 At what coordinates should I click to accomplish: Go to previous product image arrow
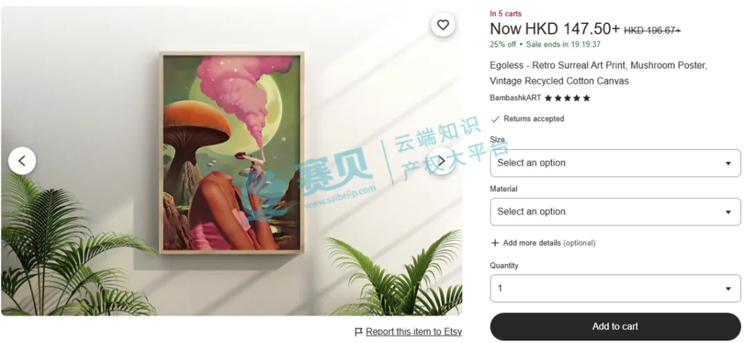tap(22, 161)
